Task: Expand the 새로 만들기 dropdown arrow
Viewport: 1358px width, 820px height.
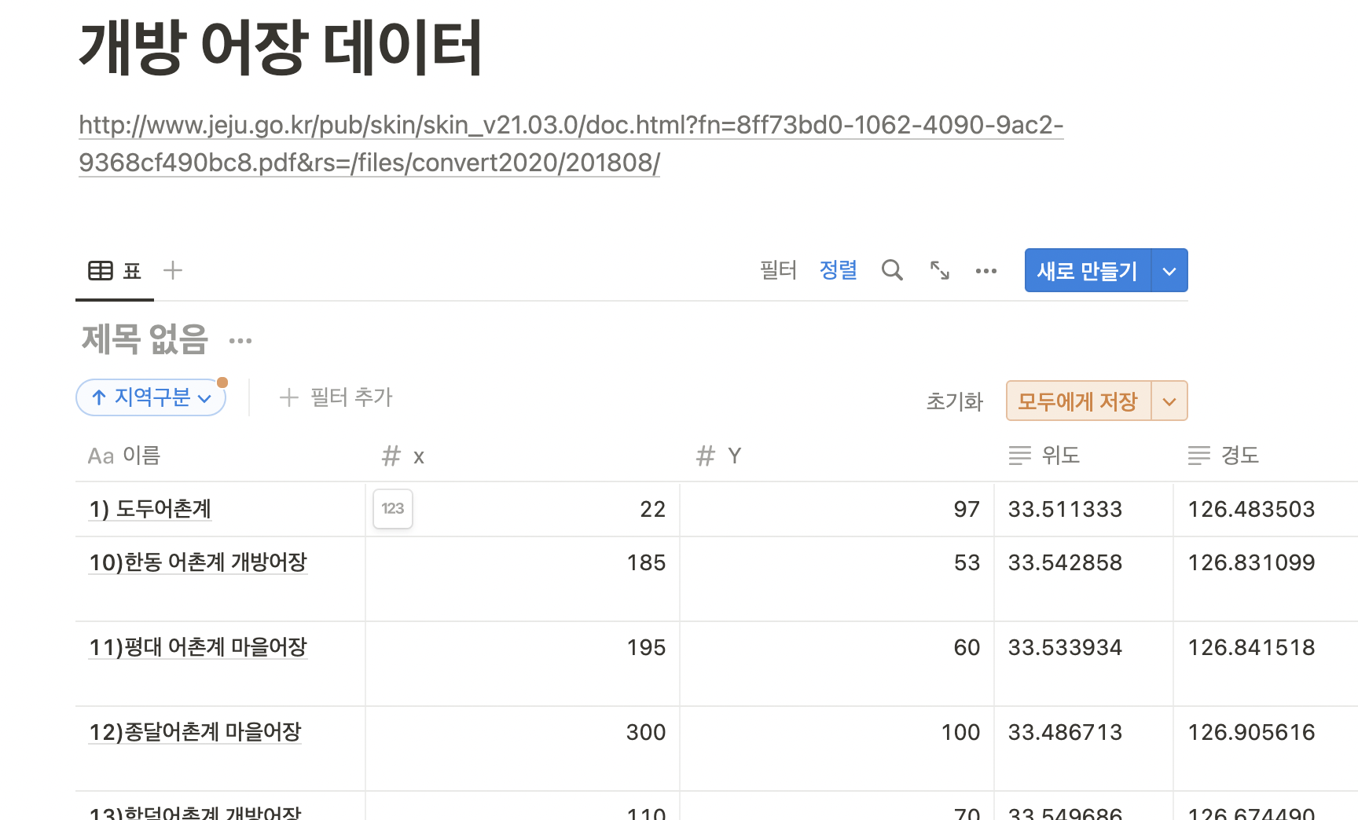Action: pos(1169,271)
